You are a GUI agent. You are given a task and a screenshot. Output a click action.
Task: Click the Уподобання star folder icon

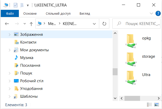click(16, 89)
